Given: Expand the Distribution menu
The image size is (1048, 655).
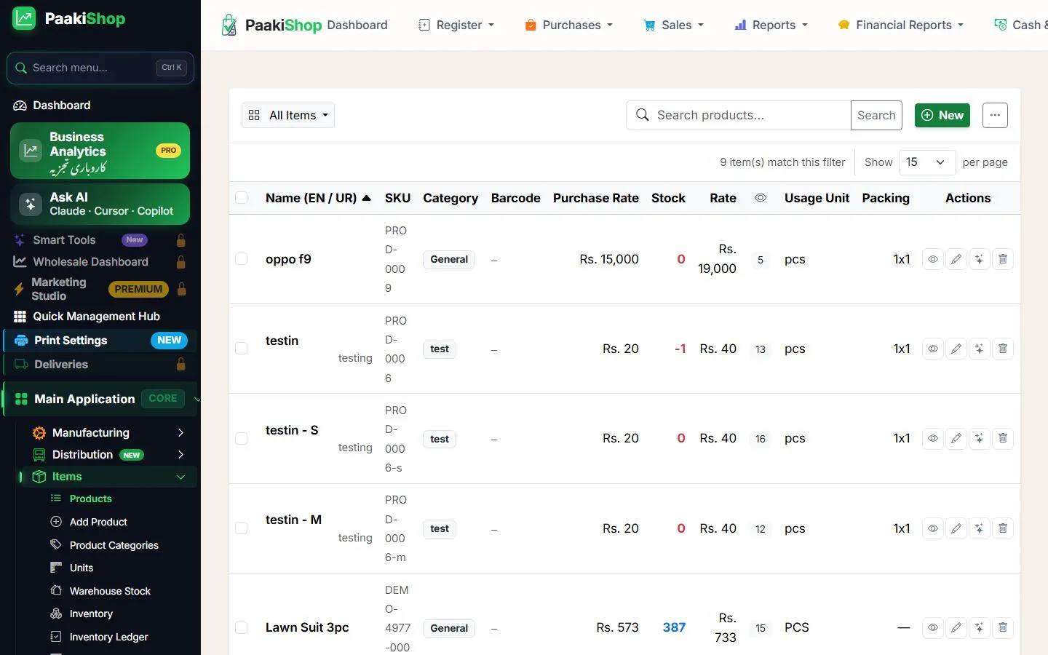Looking at the screenshot, I should pyautogui.click(x=108, y=455).
